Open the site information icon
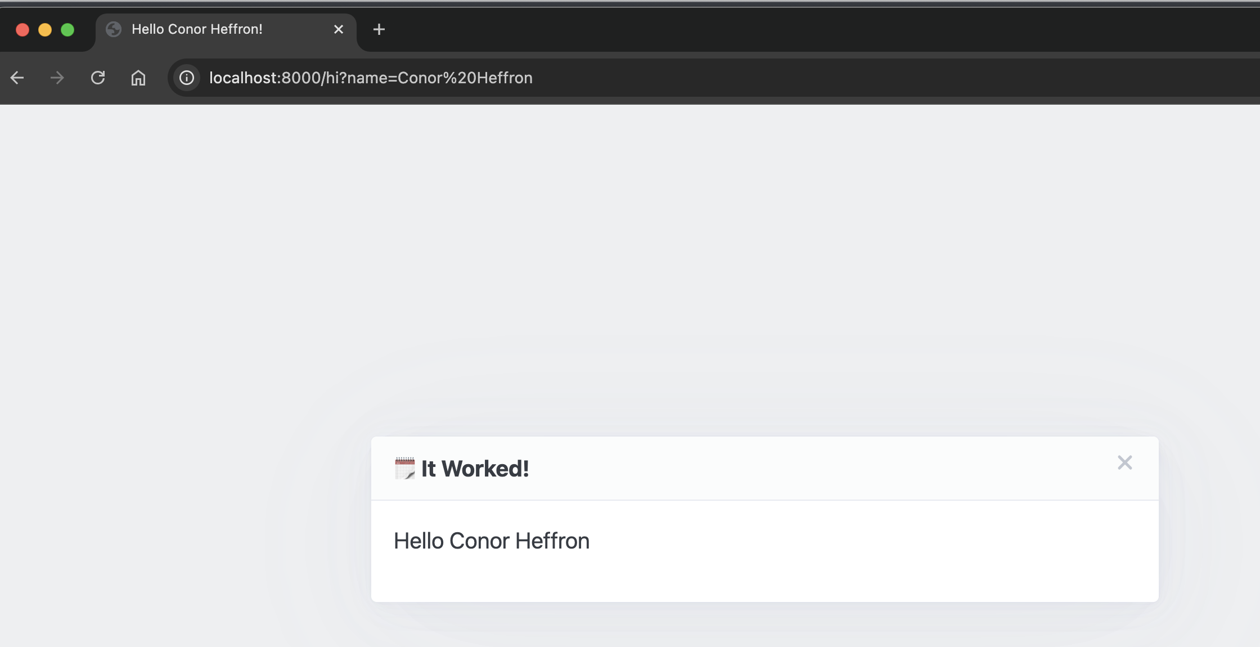Image resolution: width=1260 pixels, height=647 pixels. pyautogui.click(x=187, y=78)
